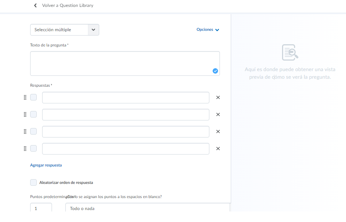
Task: Delete the second answer using its X icon
Action: [x=218, y=115]
